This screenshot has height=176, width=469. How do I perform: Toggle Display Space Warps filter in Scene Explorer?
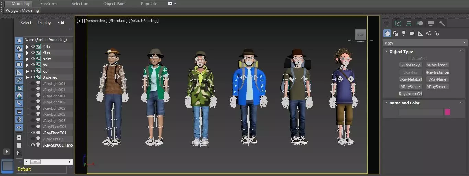(19, 80)
